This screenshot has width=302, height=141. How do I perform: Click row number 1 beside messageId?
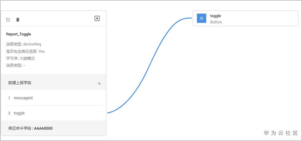pyautogui.click(x=9, y=98)
